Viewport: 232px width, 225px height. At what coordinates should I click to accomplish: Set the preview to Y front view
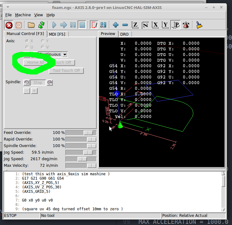(165, 25)
